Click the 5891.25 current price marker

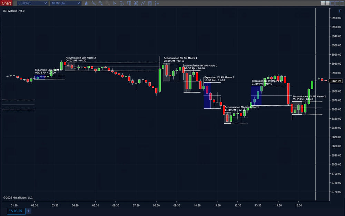(336, 81)
